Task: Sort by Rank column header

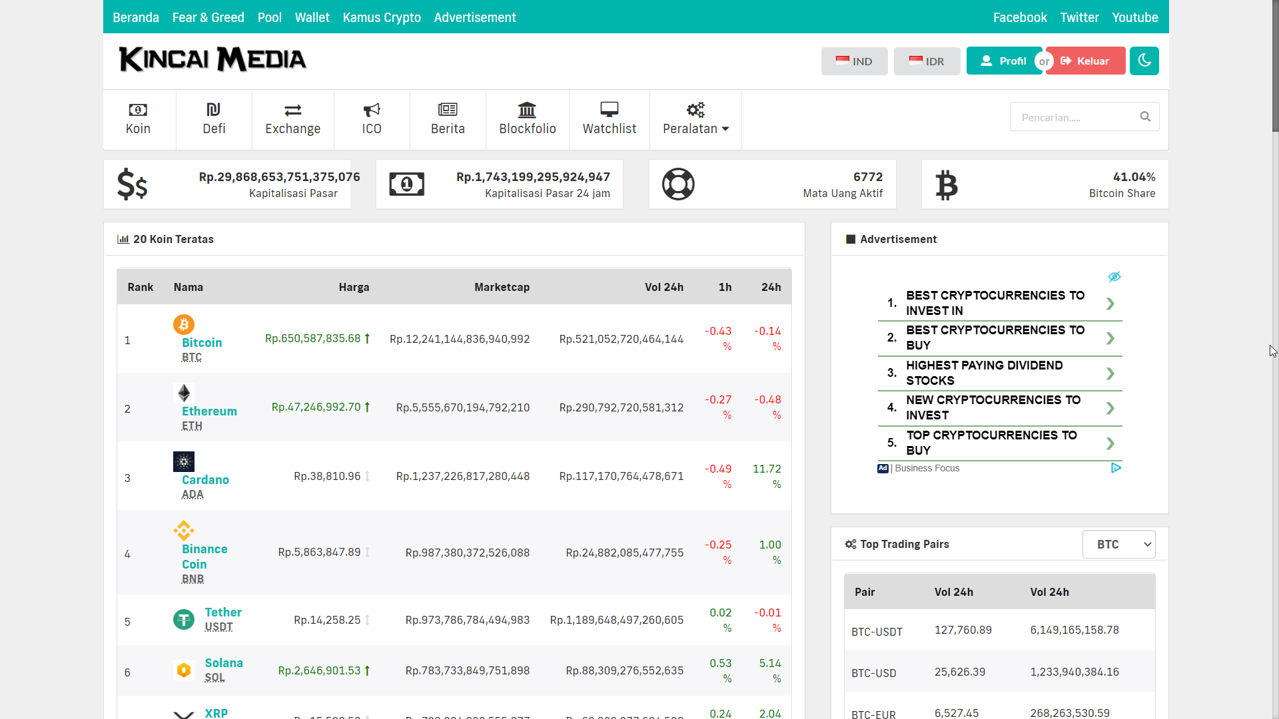Action: 141,287
